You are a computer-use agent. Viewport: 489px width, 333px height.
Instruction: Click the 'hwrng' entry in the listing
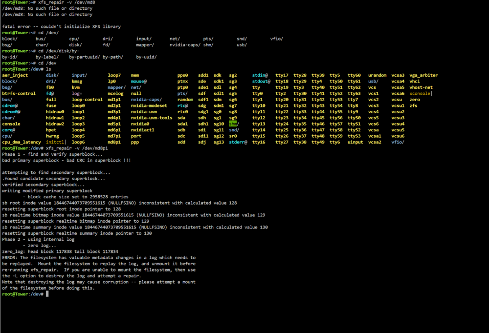coord(52,136)
